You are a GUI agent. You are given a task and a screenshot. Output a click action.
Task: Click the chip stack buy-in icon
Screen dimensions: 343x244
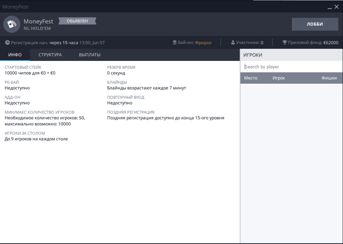(x=174, y=43)
